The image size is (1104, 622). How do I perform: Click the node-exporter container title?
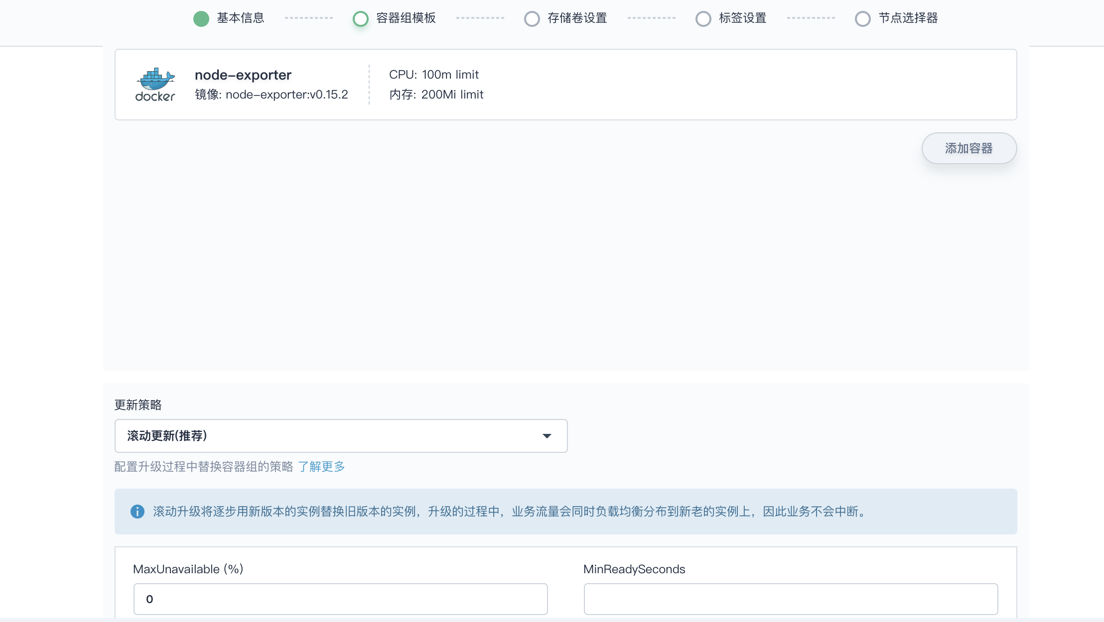[243, 75]
